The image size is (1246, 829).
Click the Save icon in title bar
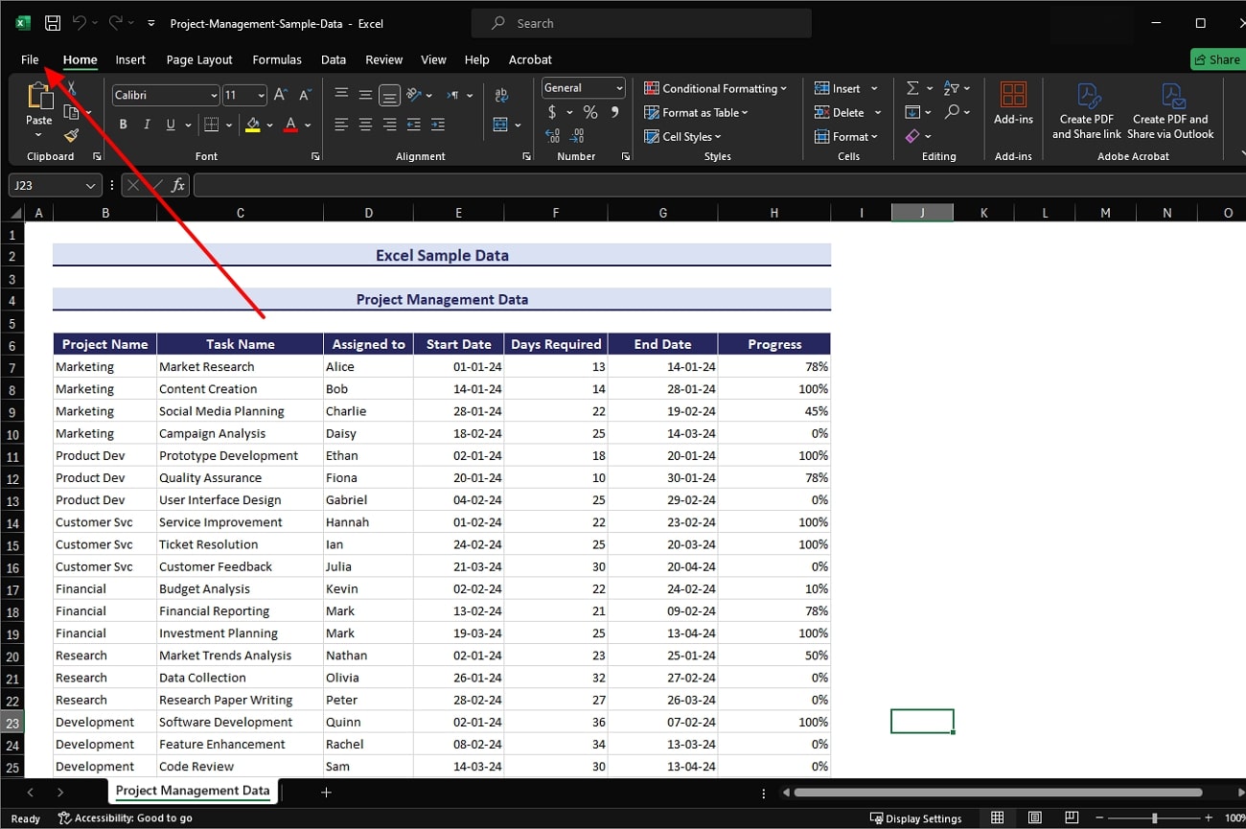pos(54,23)
